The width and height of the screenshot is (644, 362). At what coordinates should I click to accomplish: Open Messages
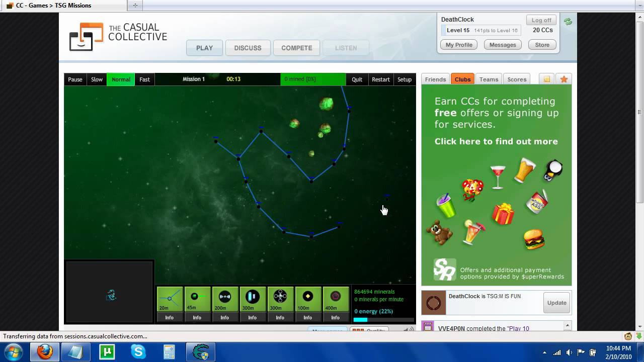503,45
